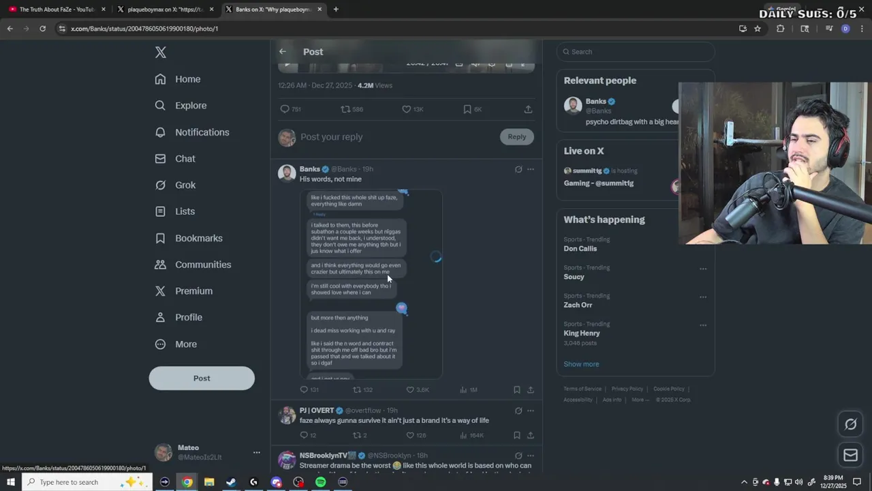Click the Chrome address bar

(395, 29)
